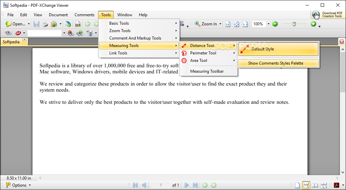Click the search options funnel icon
The width and height of the screenshot is (346, 190).
coord(90,33)
